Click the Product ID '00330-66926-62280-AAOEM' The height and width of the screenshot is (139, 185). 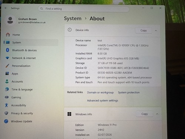pyautogui.click(x=115, y=73)
